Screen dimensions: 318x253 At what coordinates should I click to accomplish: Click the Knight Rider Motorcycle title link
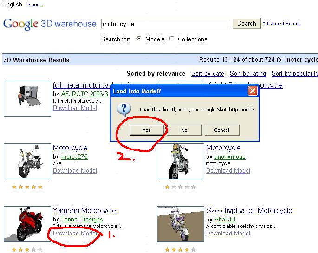271,85
